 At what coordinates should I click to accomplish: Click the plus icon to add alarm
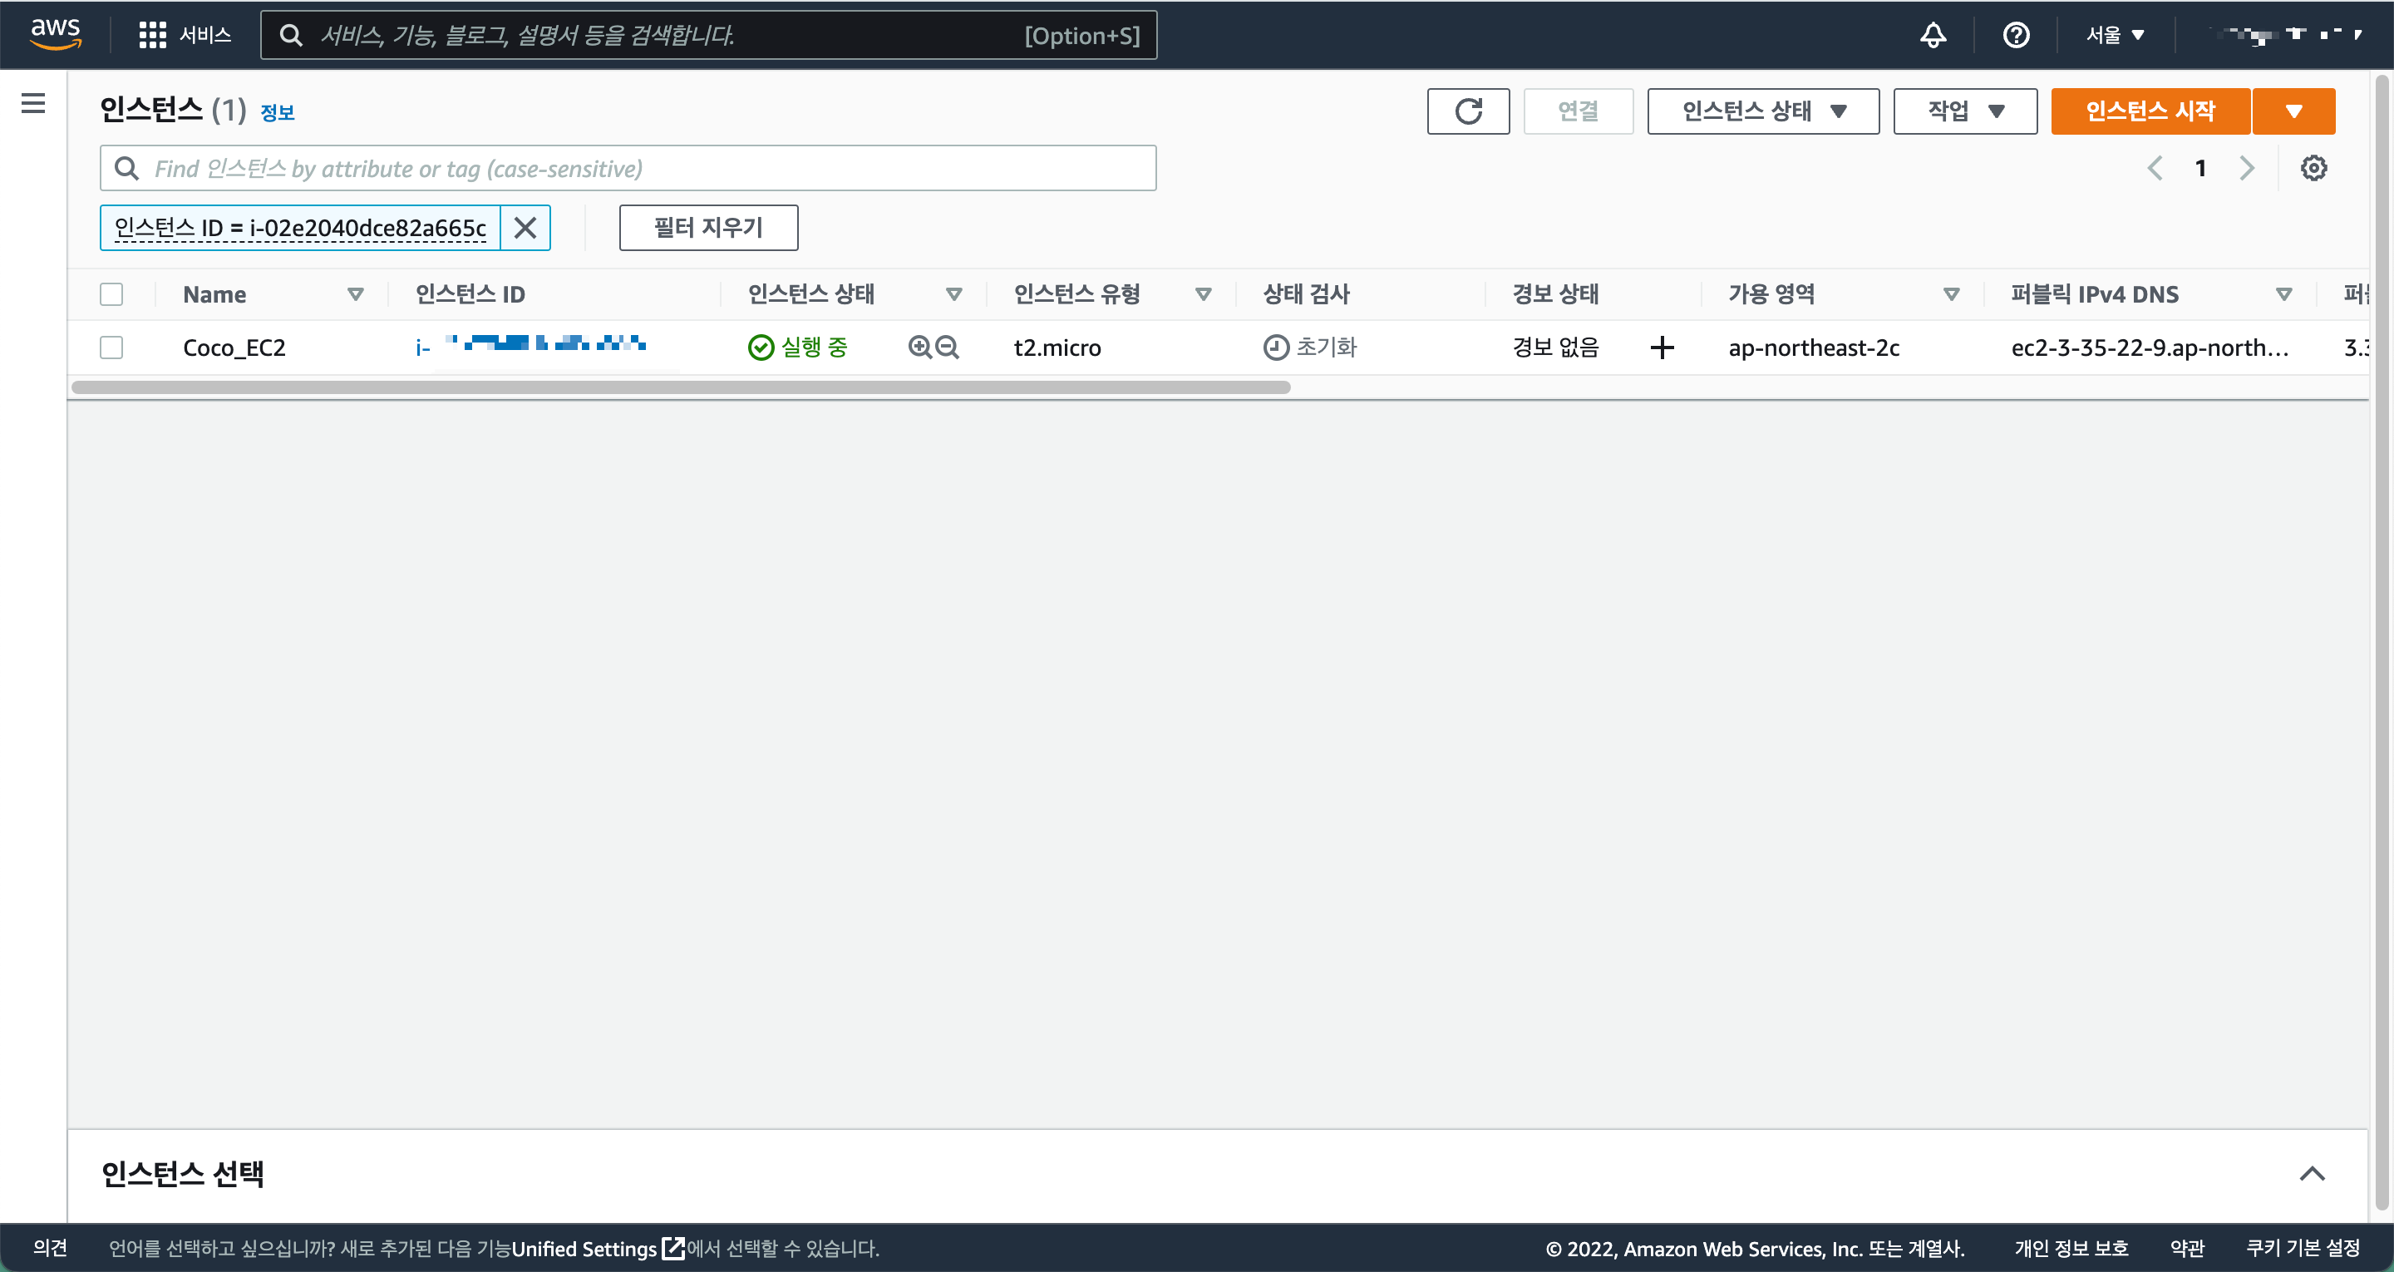(1662, 348)
